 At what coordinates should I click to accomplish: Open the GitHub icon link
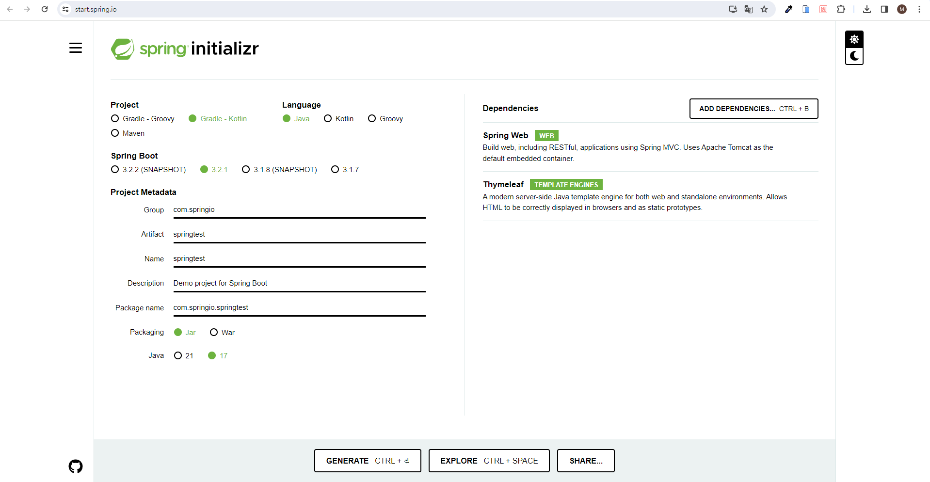pos(76,466)
